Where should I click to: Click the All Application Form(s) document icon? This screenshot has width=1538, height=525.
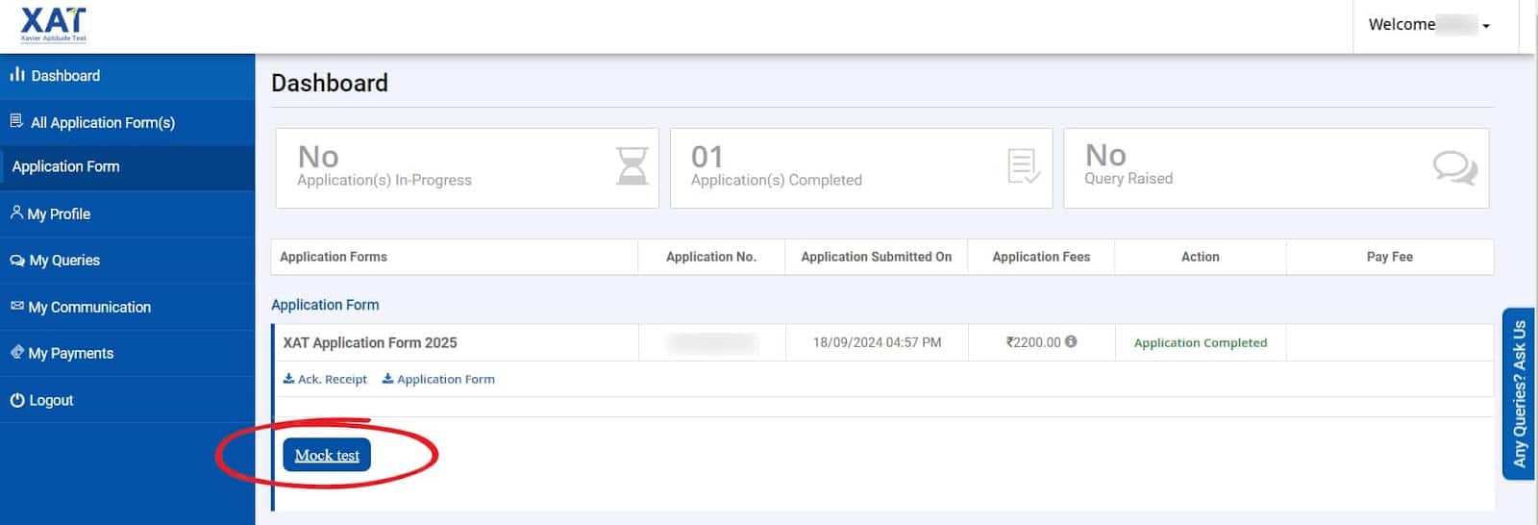[x=16, y=121]
